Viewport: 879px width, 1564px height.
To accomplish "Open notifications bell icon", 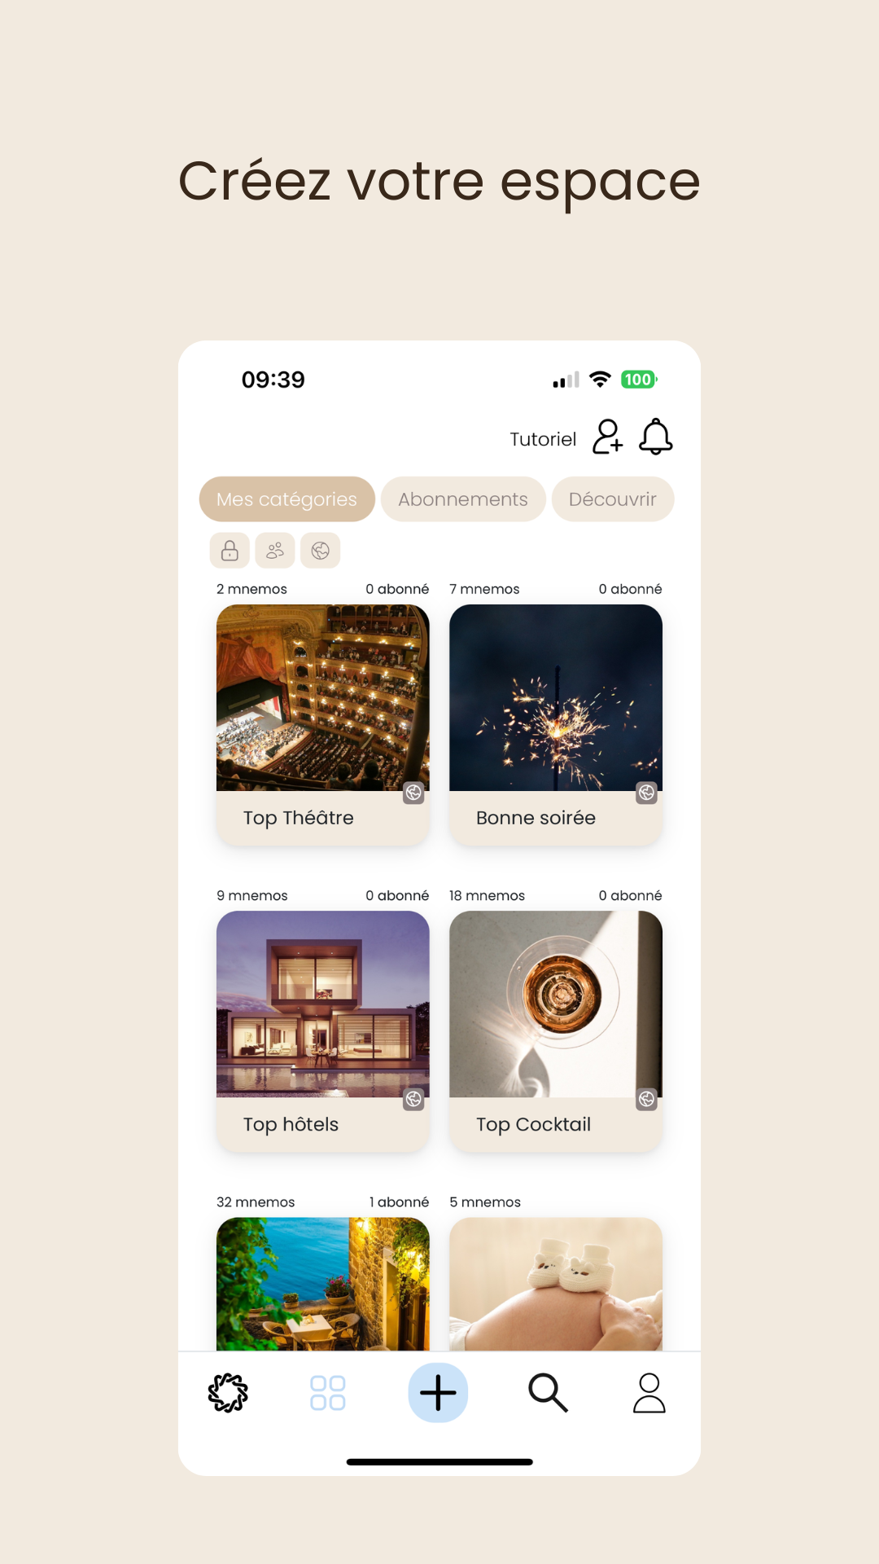I will click(655, 437).
